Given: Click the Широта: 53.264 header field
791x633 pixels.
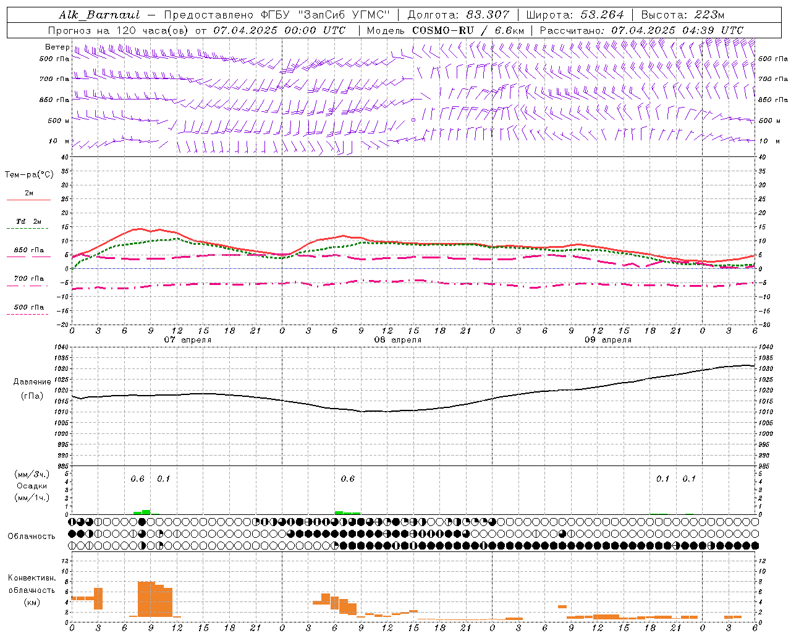Looking at the screenshot, I should (575, 15).
